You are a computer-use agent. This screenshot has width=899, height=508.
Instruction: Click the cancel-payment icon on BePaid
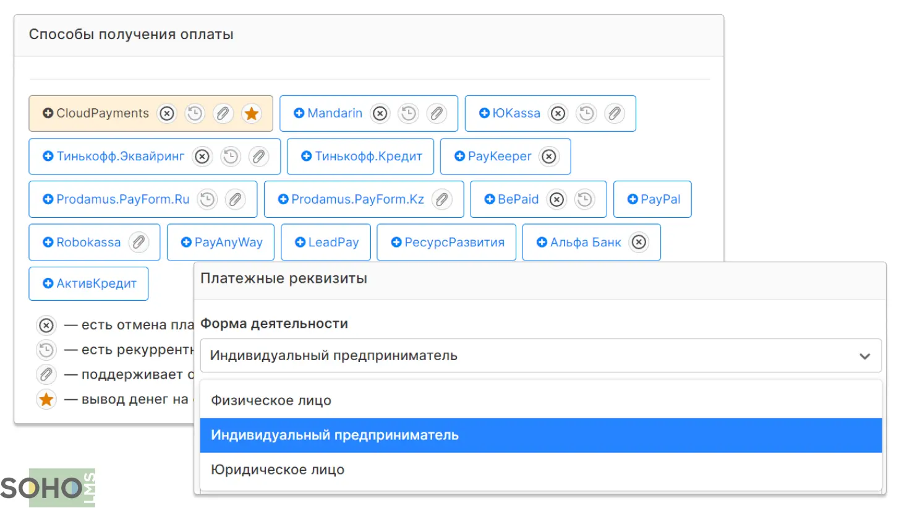point(557,199)
